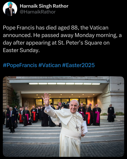Screen dimensions: 127x159
Task: Follow the #Vatican hashtag link
Action: 50,65
